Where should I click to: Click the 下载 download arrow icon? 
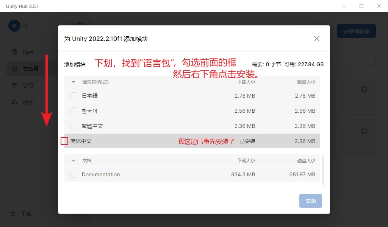click(x=13, y=213)
